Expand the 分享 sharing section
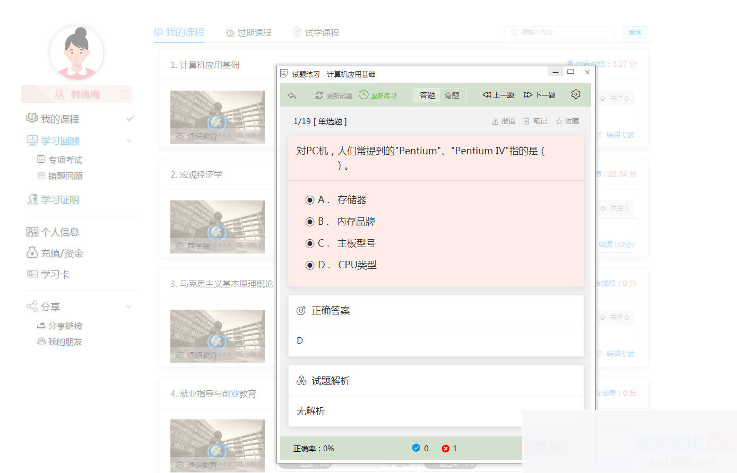The width and height of the screenshot is (737, 473). pyautogui.click(x=128, y=306)
